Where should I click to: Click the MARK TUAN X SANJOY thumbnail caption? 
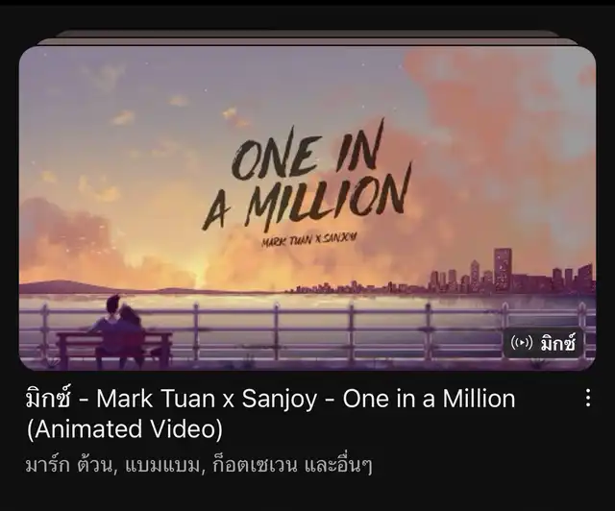pos(309,239)
